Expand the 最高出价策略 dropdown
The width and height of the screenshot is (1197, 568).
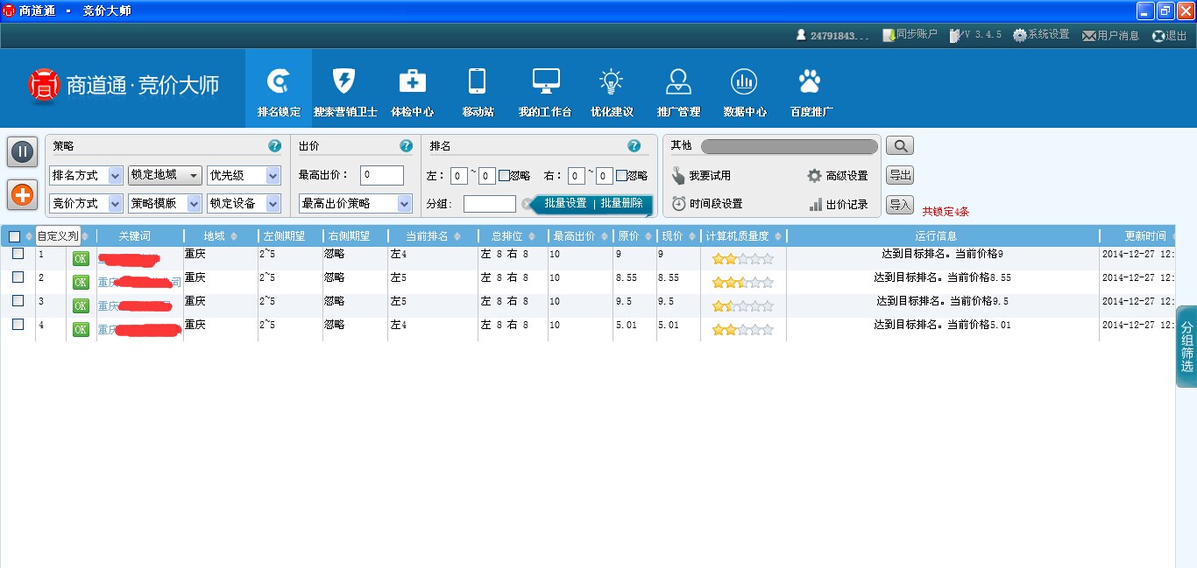[x=354, y=203]
